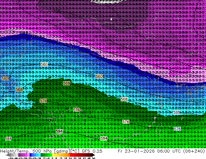Click the "GFS 0.25" model label
206x159 pixels.
click(x=92, y=151)
